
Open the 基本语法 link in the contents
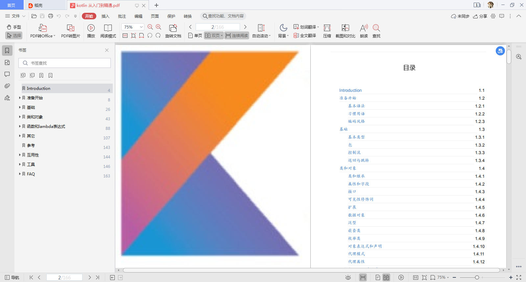[x=356, y=106]
